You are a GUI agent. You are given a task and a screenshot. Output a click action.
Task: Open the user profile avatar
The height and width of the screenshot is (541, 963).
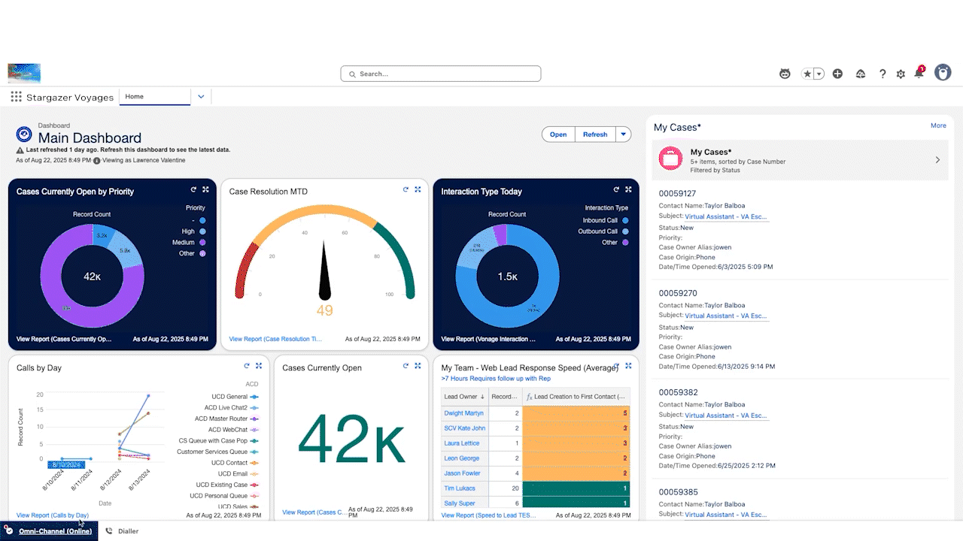tap(942, 72)
